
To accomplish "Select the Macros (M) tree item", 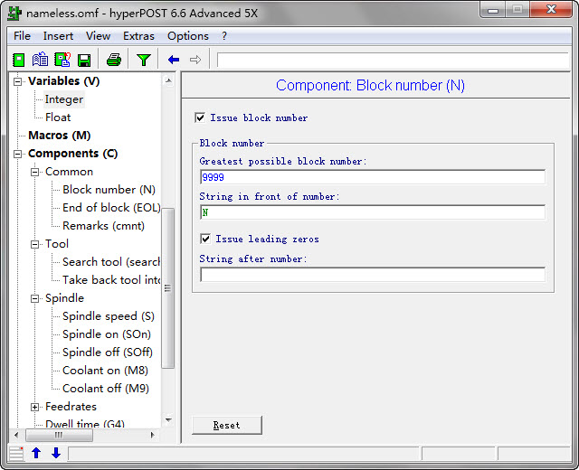I will click(60, 136).
